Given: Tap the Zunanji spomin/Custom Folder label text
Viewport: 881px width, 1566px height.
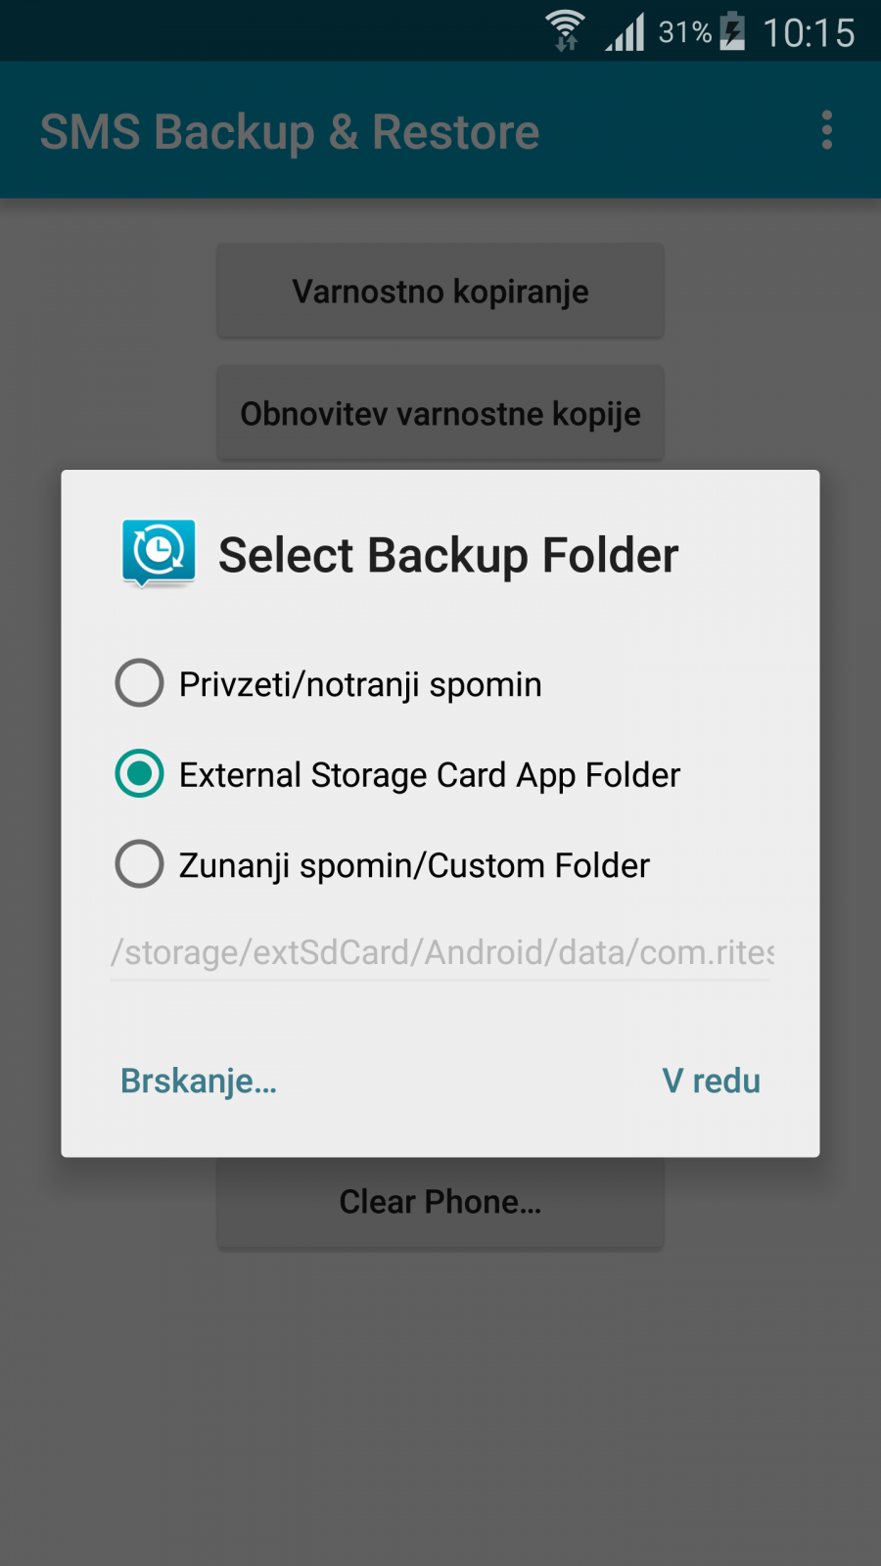Looking at the screenshot, I should pos(414,865).
